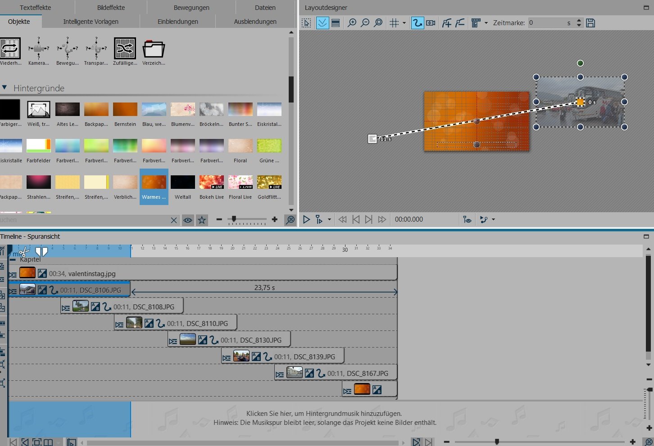Click the save icon next to Zeitmarke

[590, 23]
